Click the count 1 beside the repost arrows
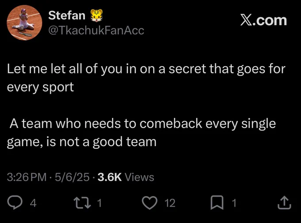The width and height of the screenshot is (301, 223). coord(99,203)
